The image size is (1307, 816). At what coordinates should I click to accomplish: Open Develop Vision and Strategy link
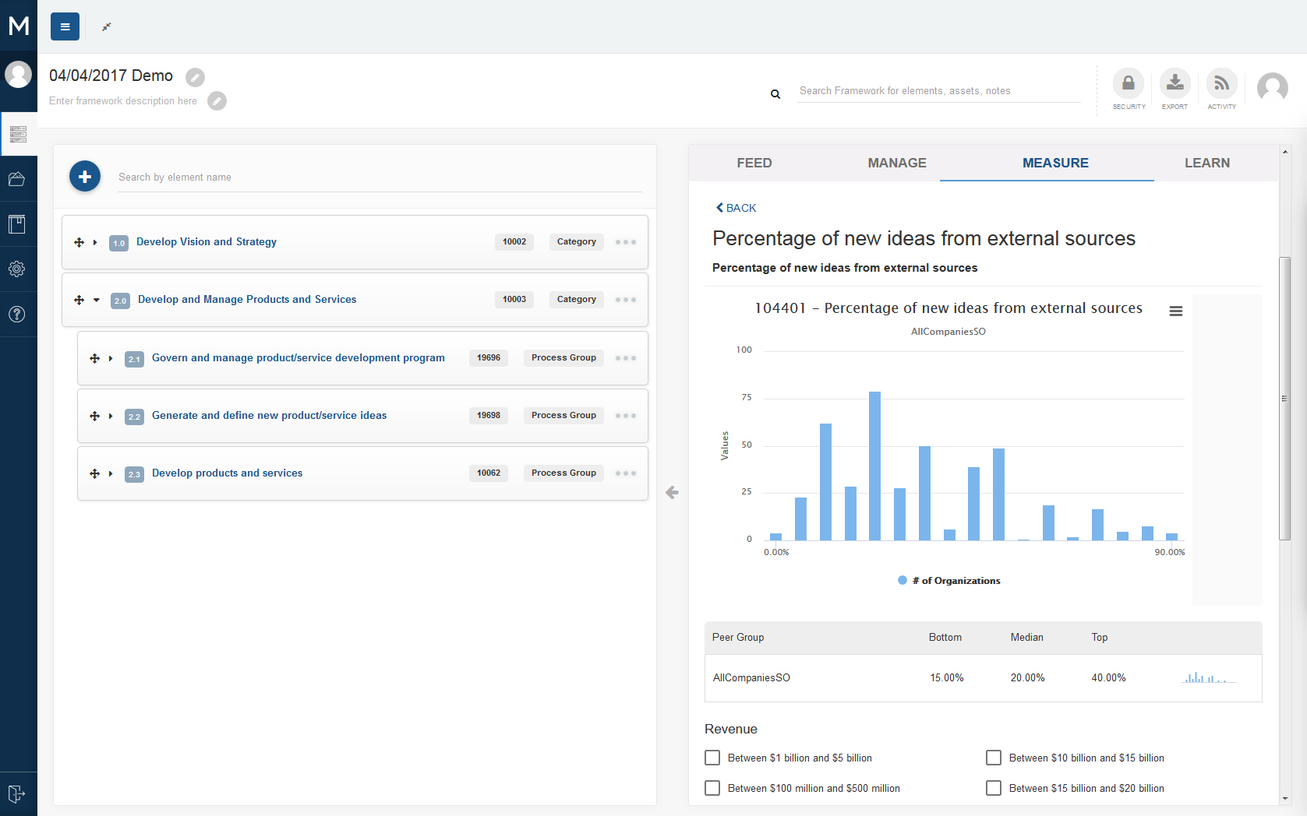[207, 241]
